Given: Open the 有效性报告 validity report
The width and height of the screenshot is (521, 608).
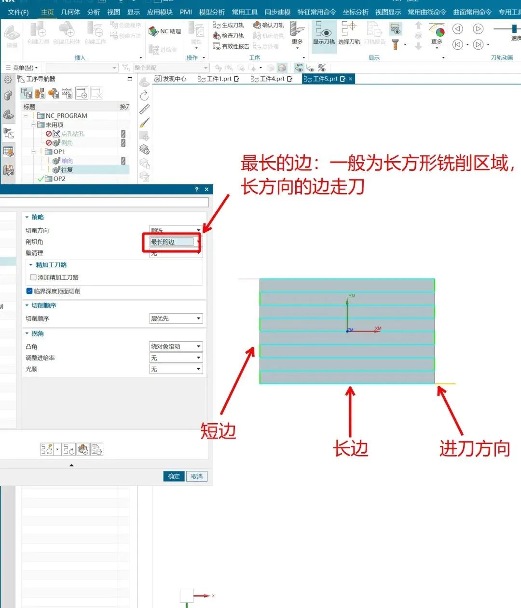Looking at the screenshot, I should pos(231,46).
